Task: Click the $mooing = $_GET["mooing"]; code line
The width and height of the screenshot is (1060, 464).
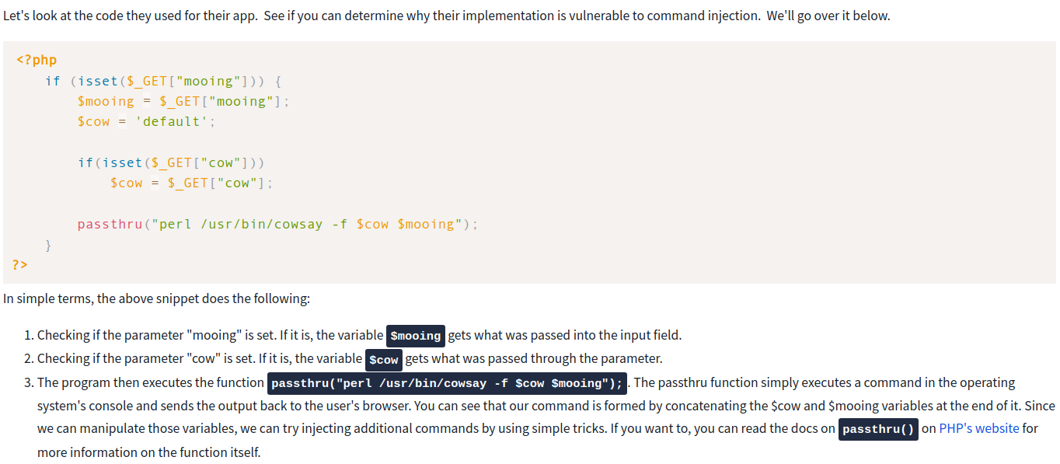Action: pyautogui.click(x=183, y=101)
